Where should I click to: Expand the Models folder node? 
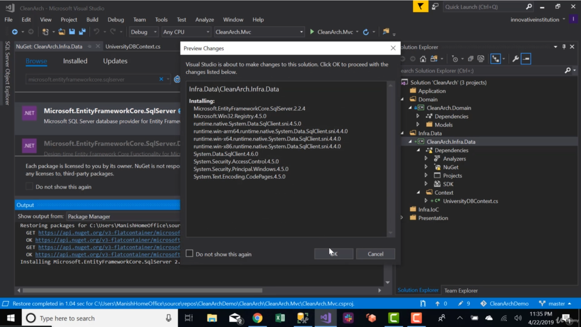coord(418,125)
